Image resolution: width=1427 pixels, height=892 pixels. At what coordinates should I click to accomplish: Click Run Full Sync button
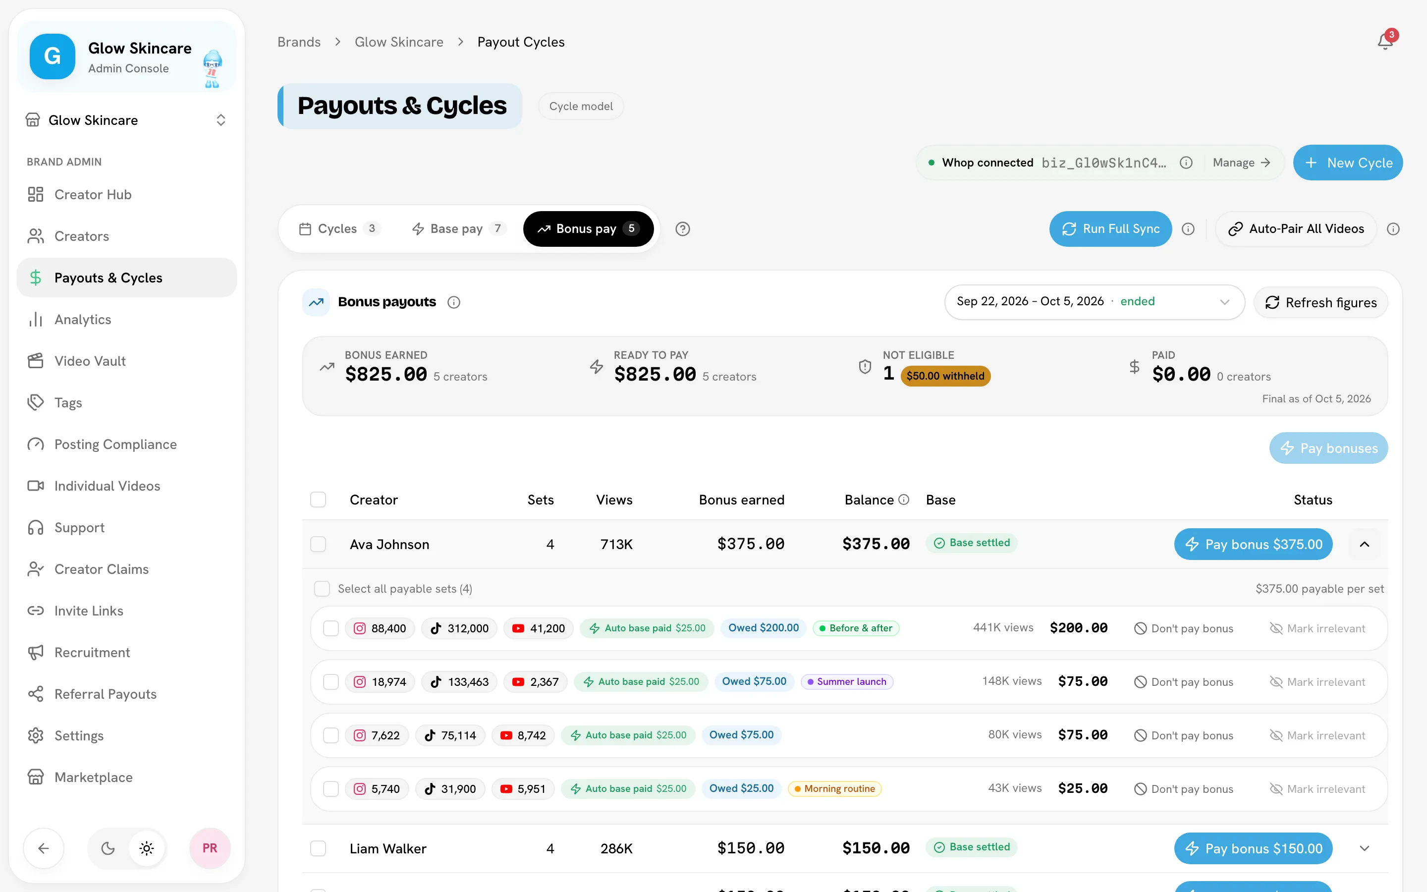1110,229
